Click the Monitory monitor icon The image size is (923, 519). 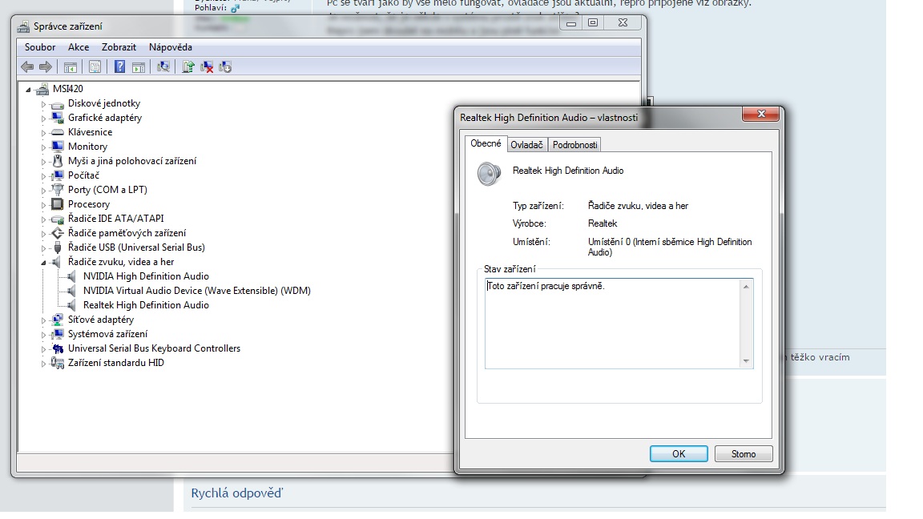tap(57, 147)
